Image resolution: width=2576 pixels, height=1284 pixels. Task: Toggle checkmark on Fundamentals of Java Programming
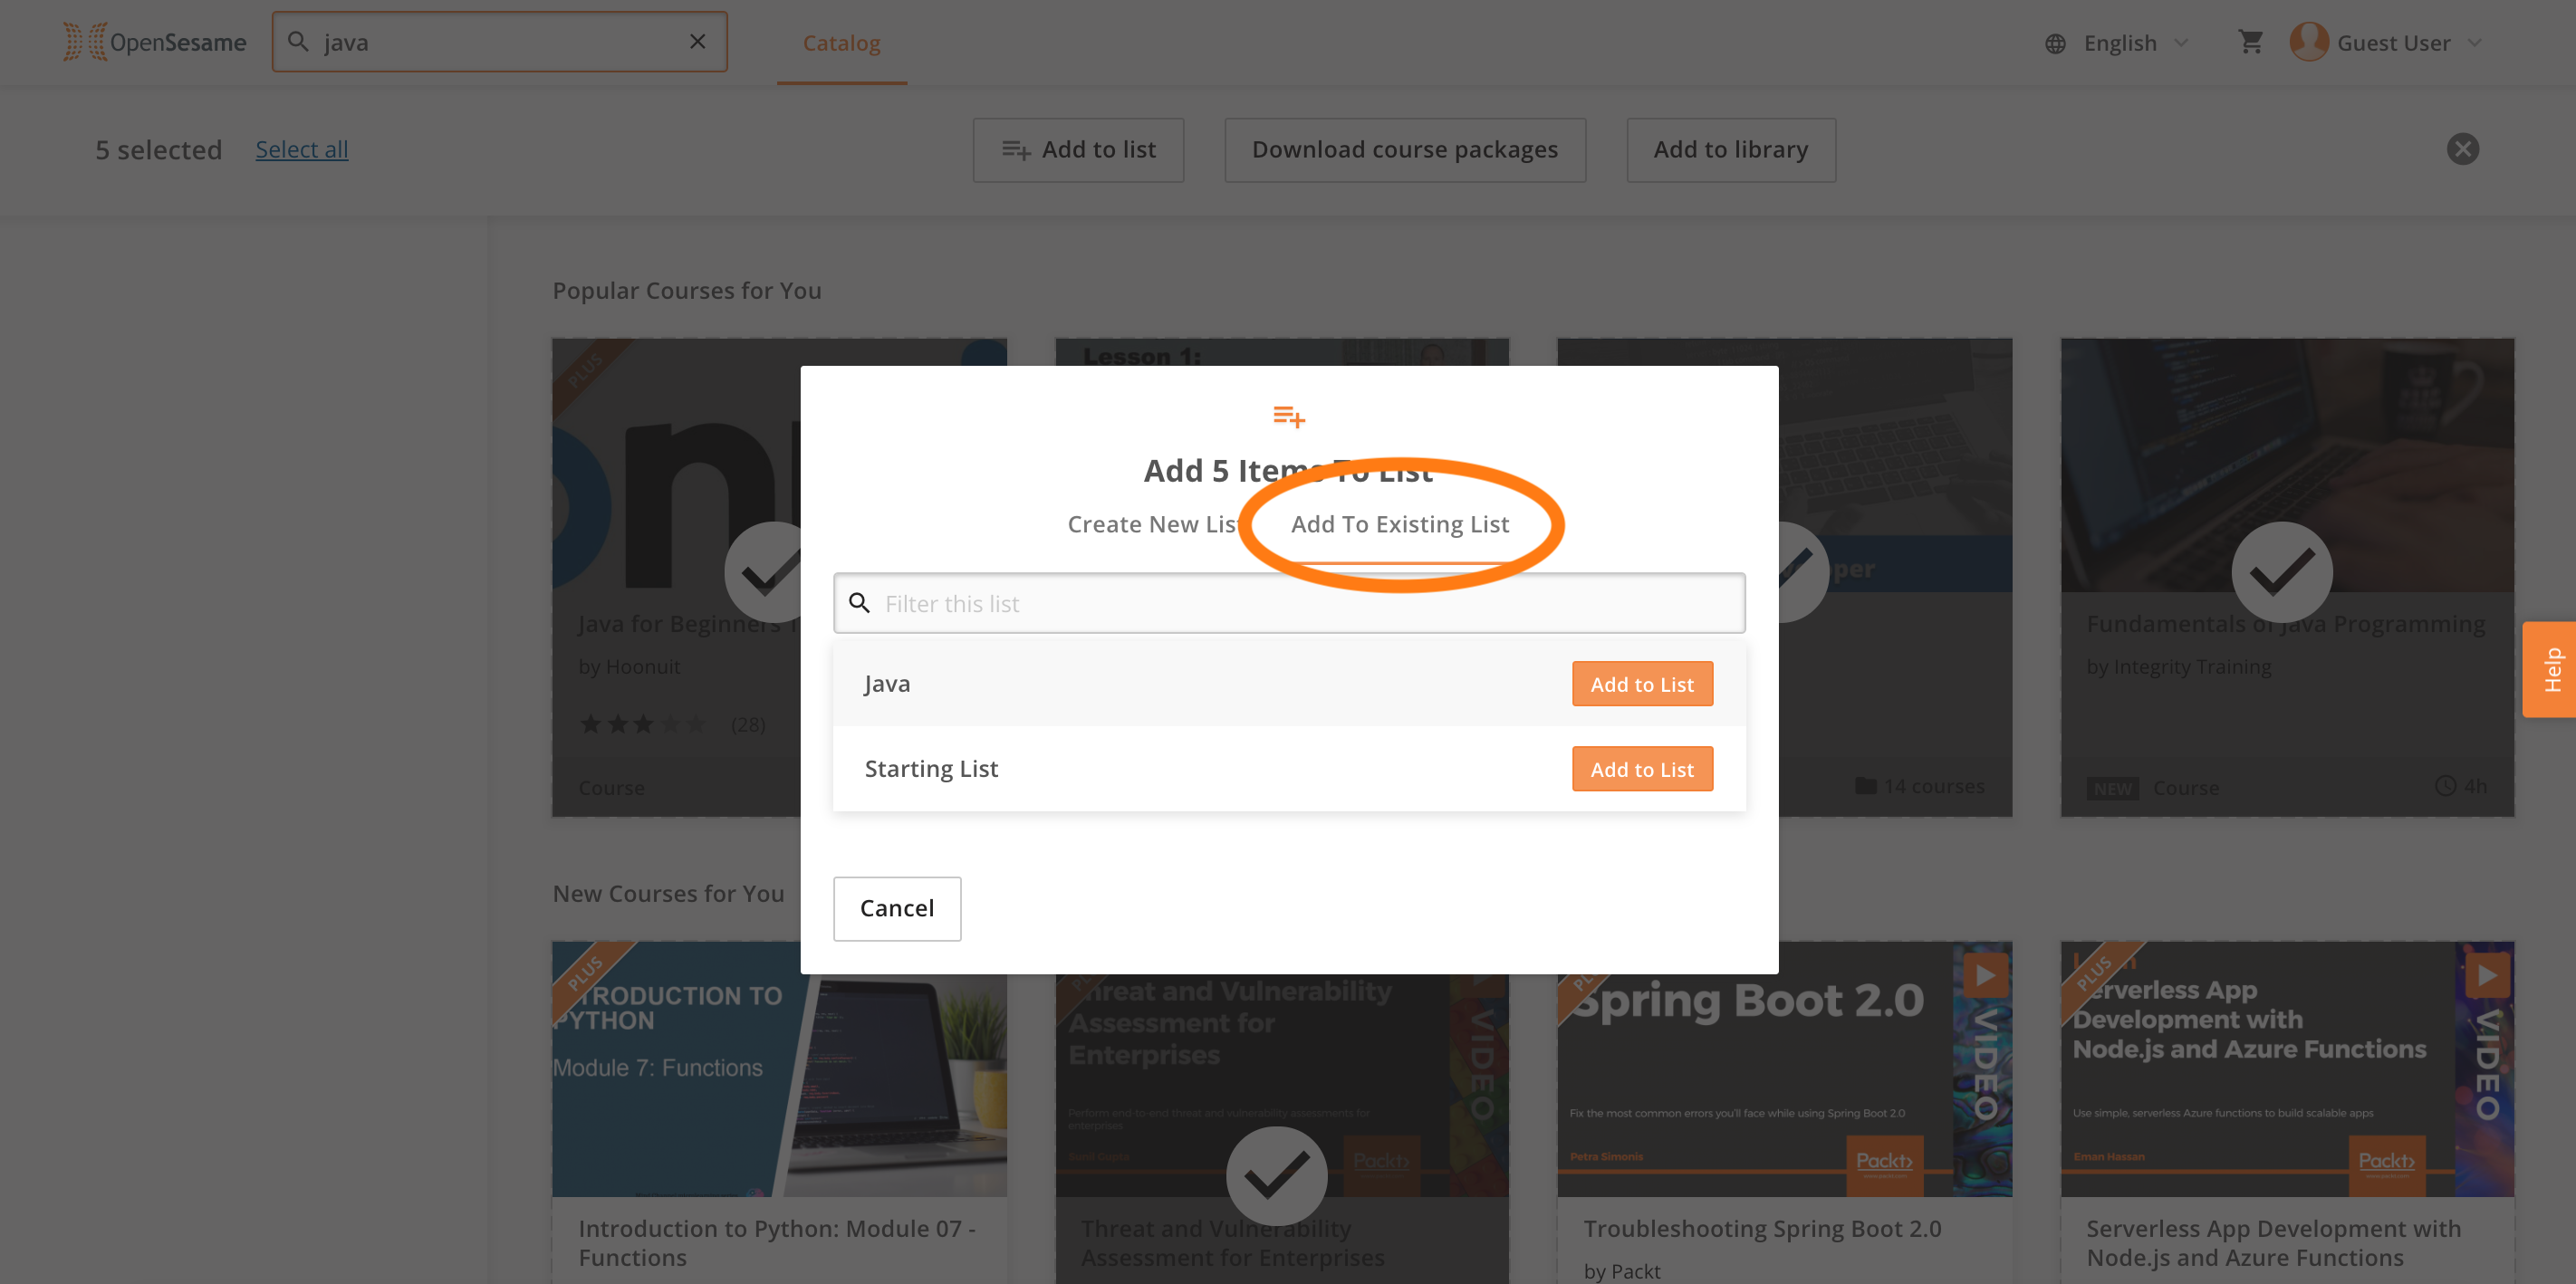point(2282,572)
